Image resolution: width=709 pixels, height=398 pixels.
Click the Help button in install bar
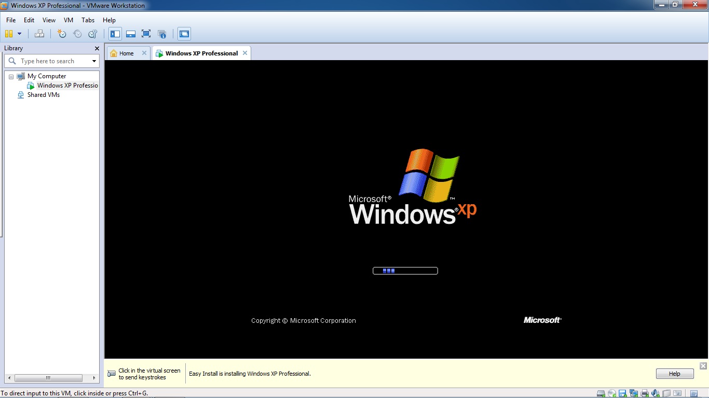674,374
